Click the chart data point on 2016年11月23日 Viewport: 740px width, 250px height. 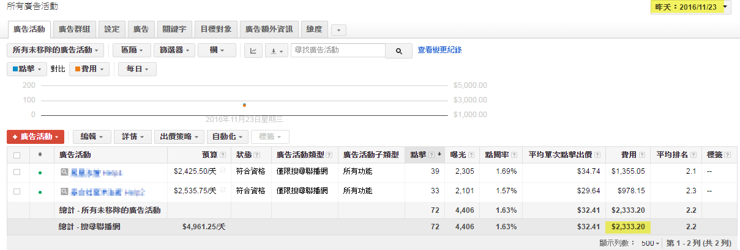point(244,105)
